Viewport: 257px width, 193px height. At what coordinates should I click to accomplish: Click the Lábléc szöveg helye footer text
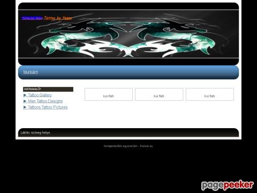(x=35, y=132)
